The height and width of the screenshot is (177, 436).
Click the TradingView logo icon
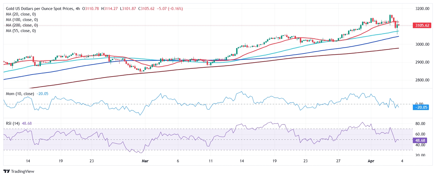pos(7,171)
